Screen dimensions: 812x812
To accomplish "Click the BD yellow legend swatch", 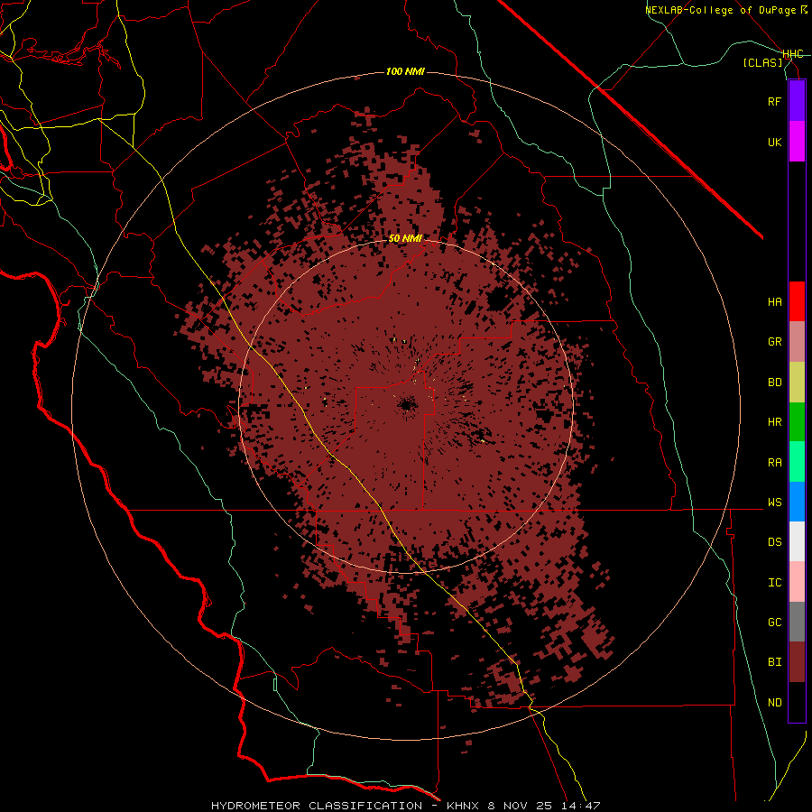I will pos(797,383).
